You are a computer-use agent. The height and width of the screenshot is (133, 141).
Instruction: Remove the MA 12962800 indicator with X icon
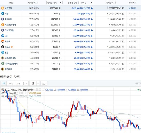[26, 93]
